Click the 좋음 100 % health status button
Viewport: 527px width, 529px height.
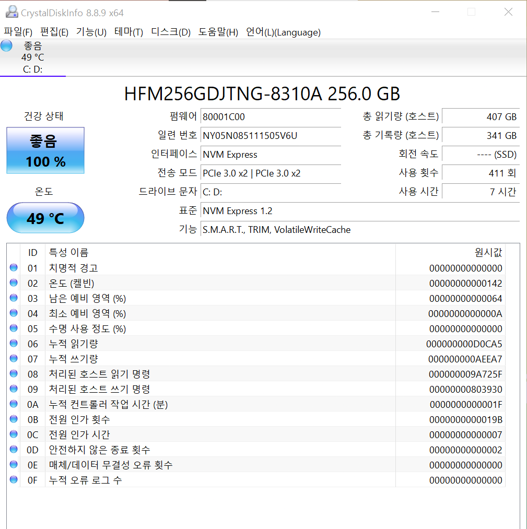click(x=45, y=150)
